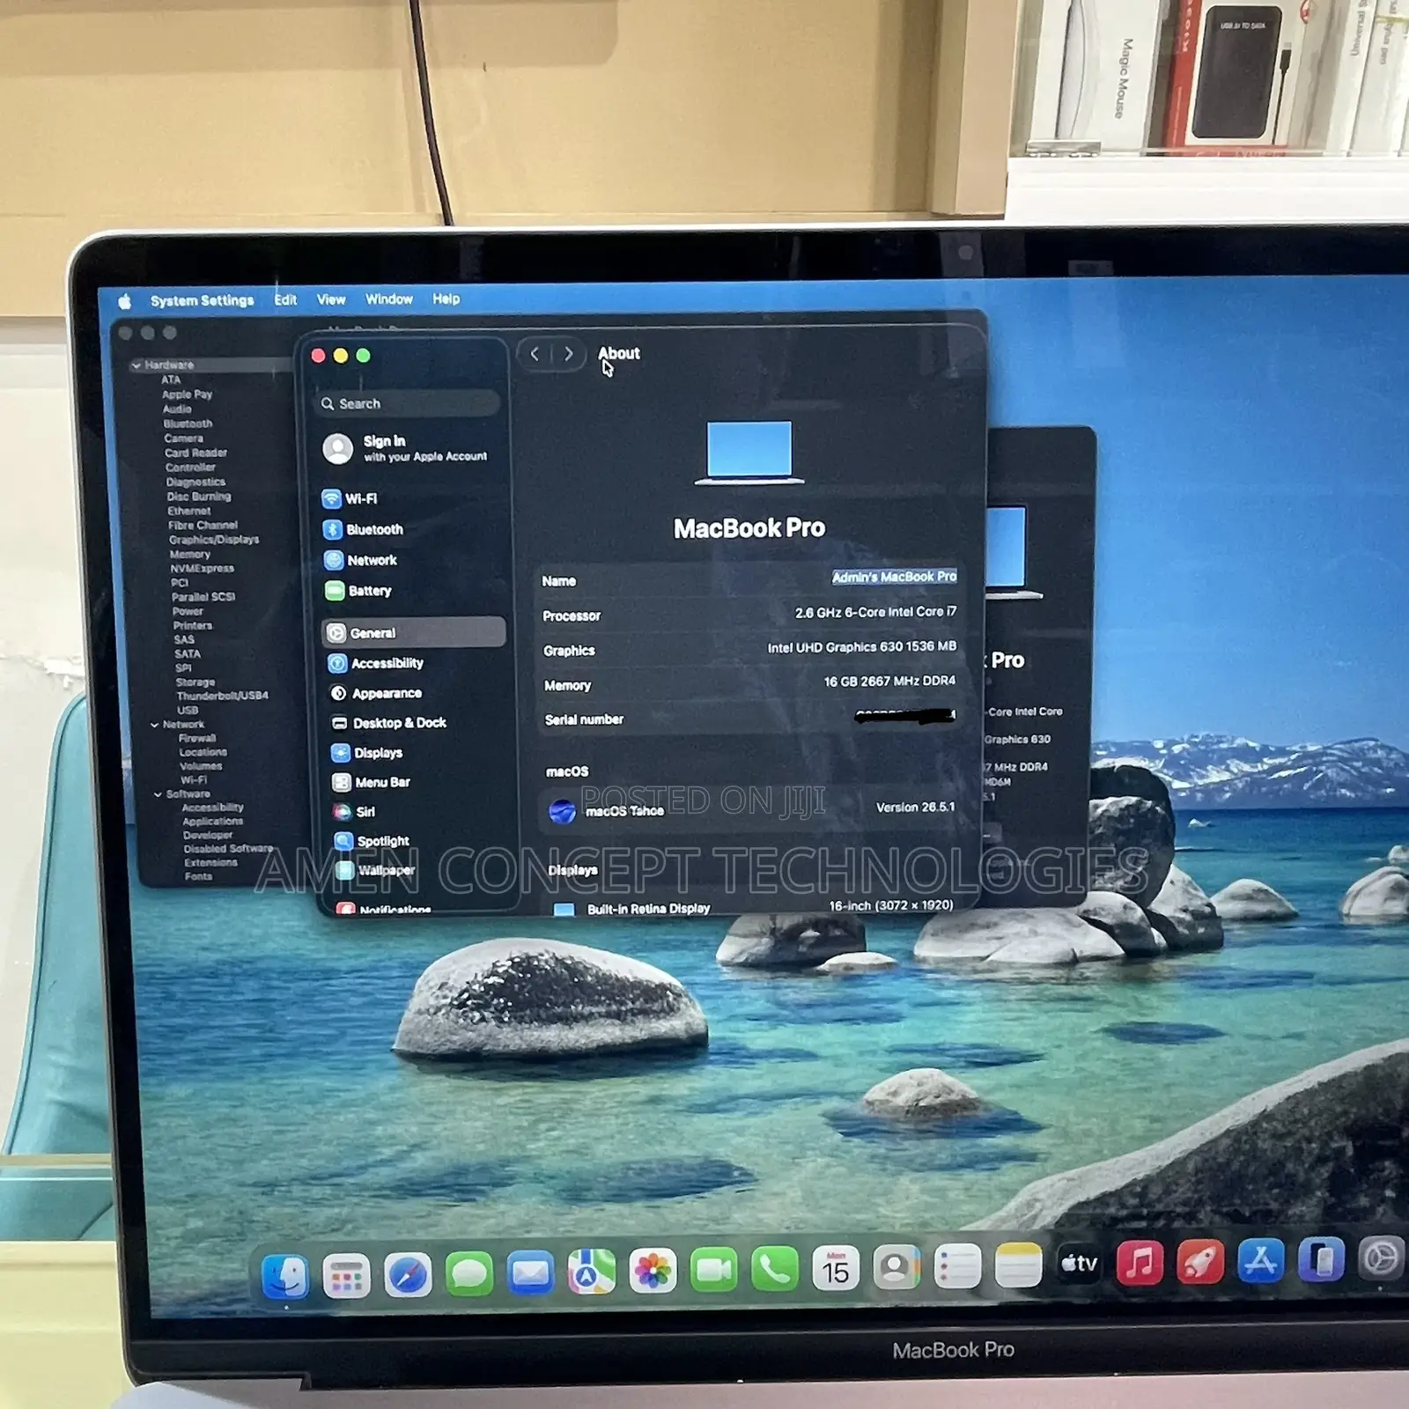This screenshot has width=1409, height=1409.
Task: Select Memory in System Information sidebar
Action: pos(190,555)
